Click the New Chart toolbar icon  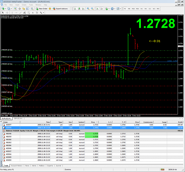3,9
